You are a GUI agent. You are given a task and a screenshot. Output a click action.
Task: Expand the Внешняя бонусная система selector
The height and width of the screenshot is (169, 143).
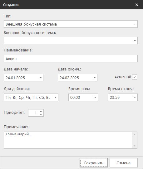pyautogui.click(x=135, y=41)
